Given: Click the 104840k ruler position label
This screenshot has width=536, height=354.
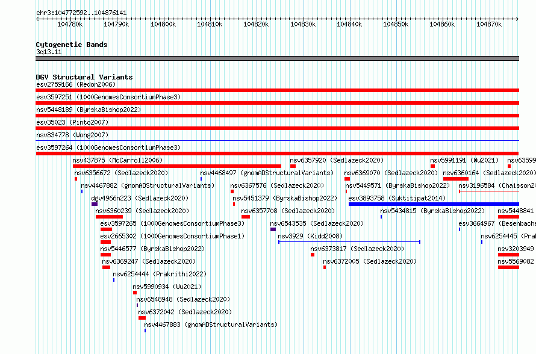Looking at the screenshot, I should coord(349,24).
